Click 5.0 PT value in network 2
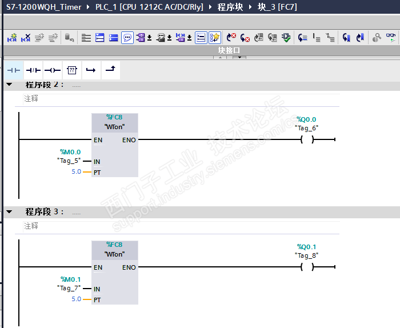400x328 pixels. 76,171
